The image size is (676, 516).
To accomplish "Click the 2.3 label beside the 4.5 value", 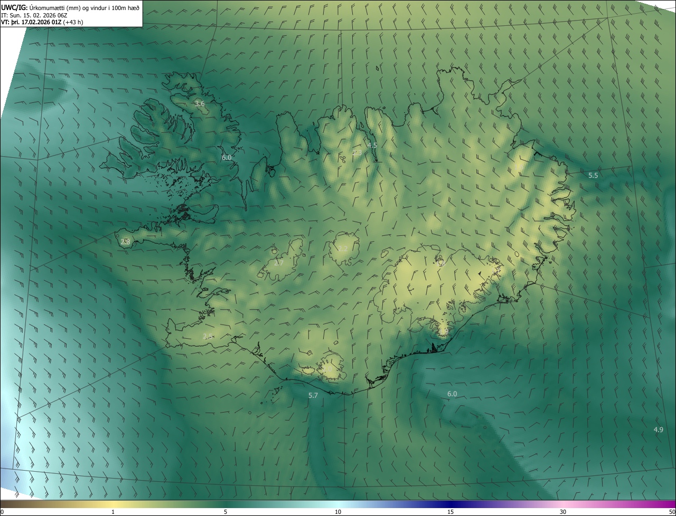I will pos(358,153).
